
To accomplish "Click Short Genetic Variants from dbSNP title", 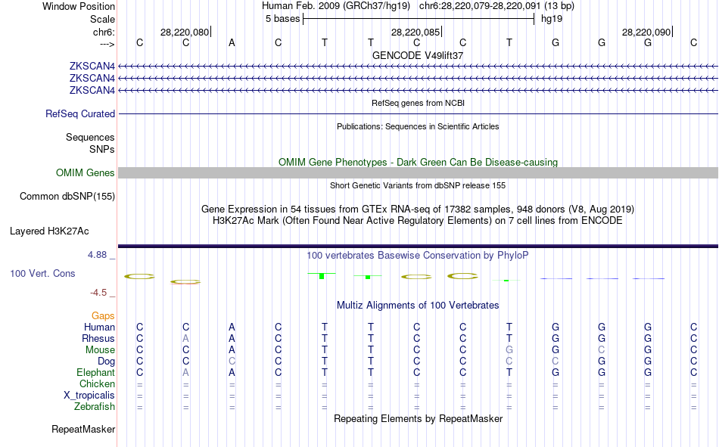I will [x=418, y=185].
